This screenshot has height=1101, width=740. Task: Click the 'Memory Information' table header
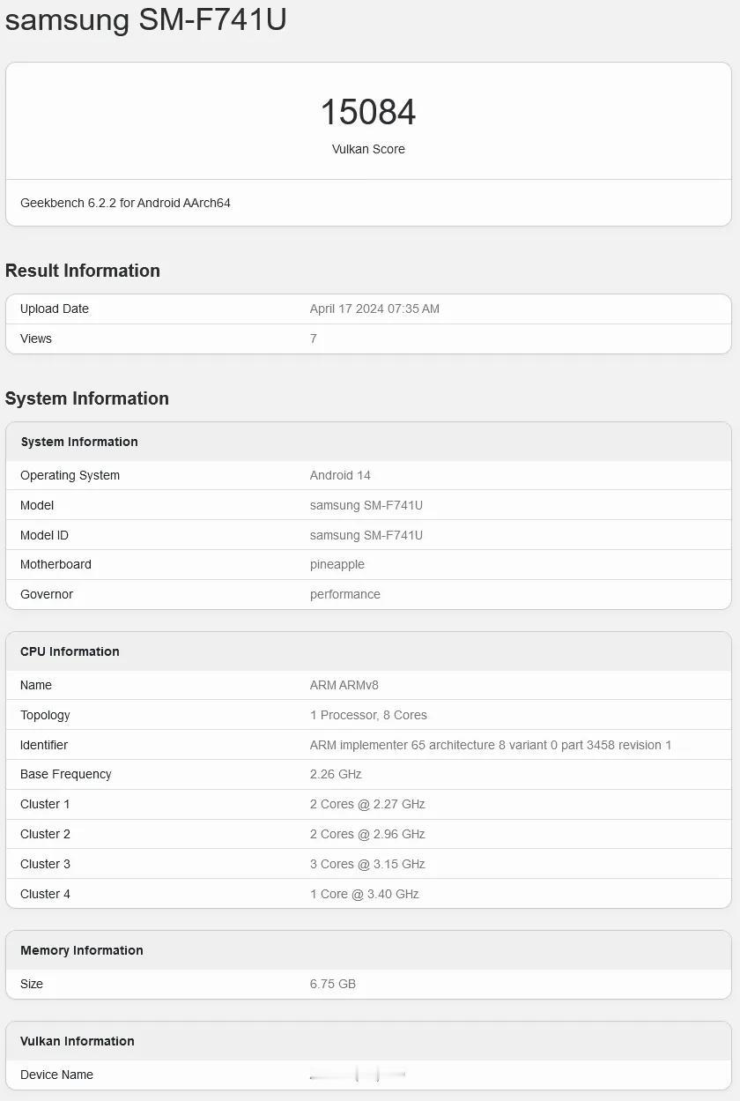tap(82, 950)
